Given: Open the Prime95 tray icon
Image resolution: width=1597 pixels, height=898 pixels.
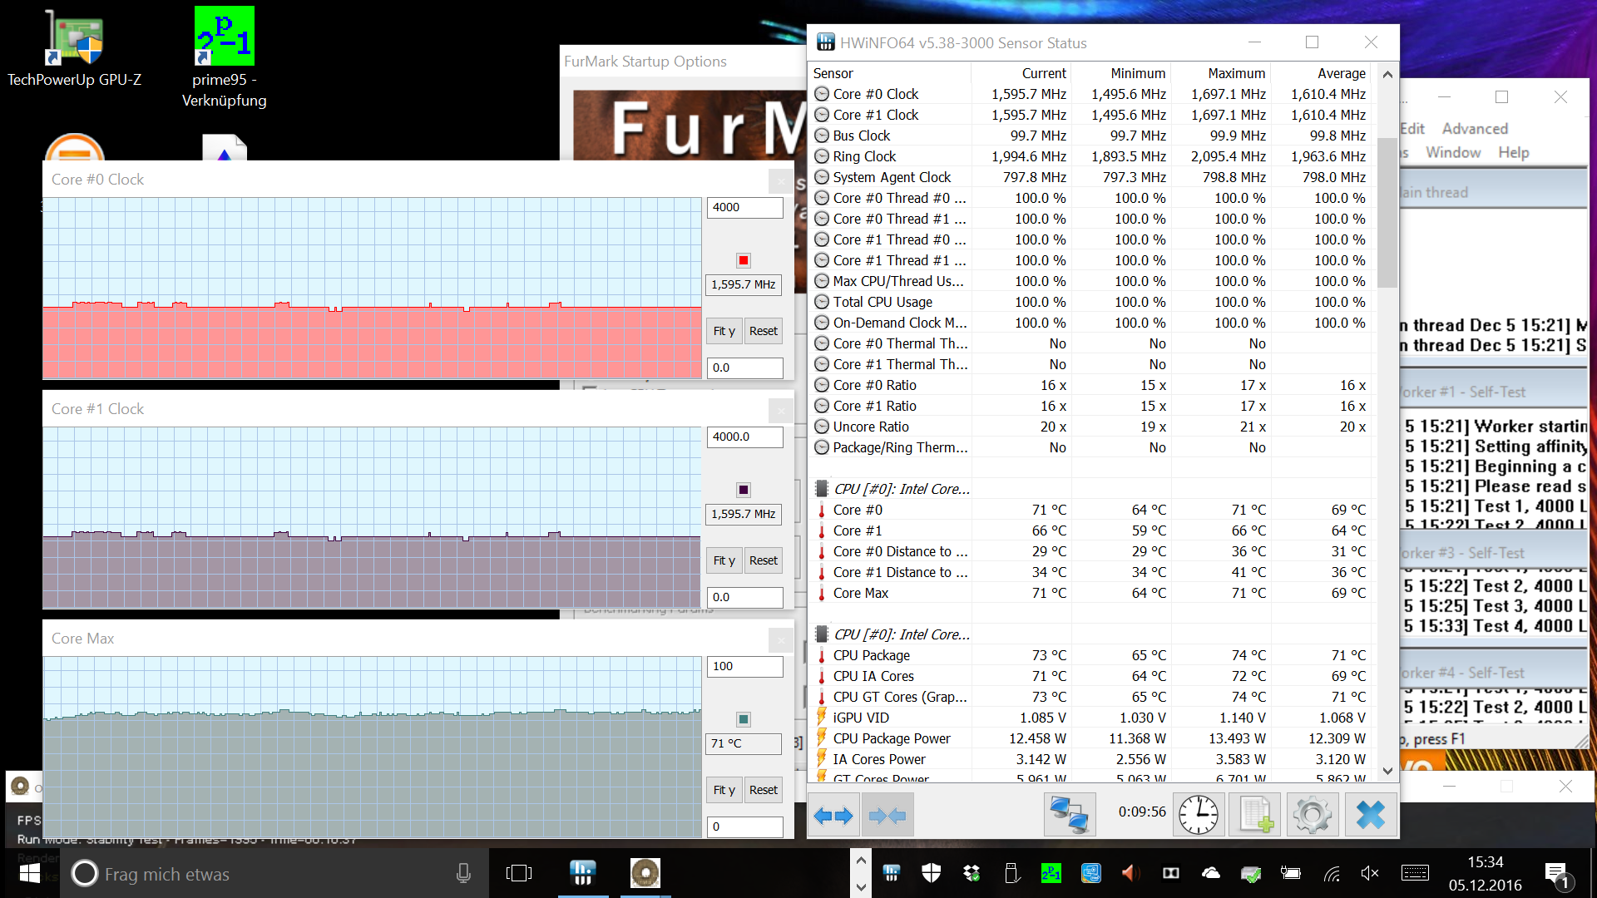Looking at the screenshot, I should point(1051,873).
